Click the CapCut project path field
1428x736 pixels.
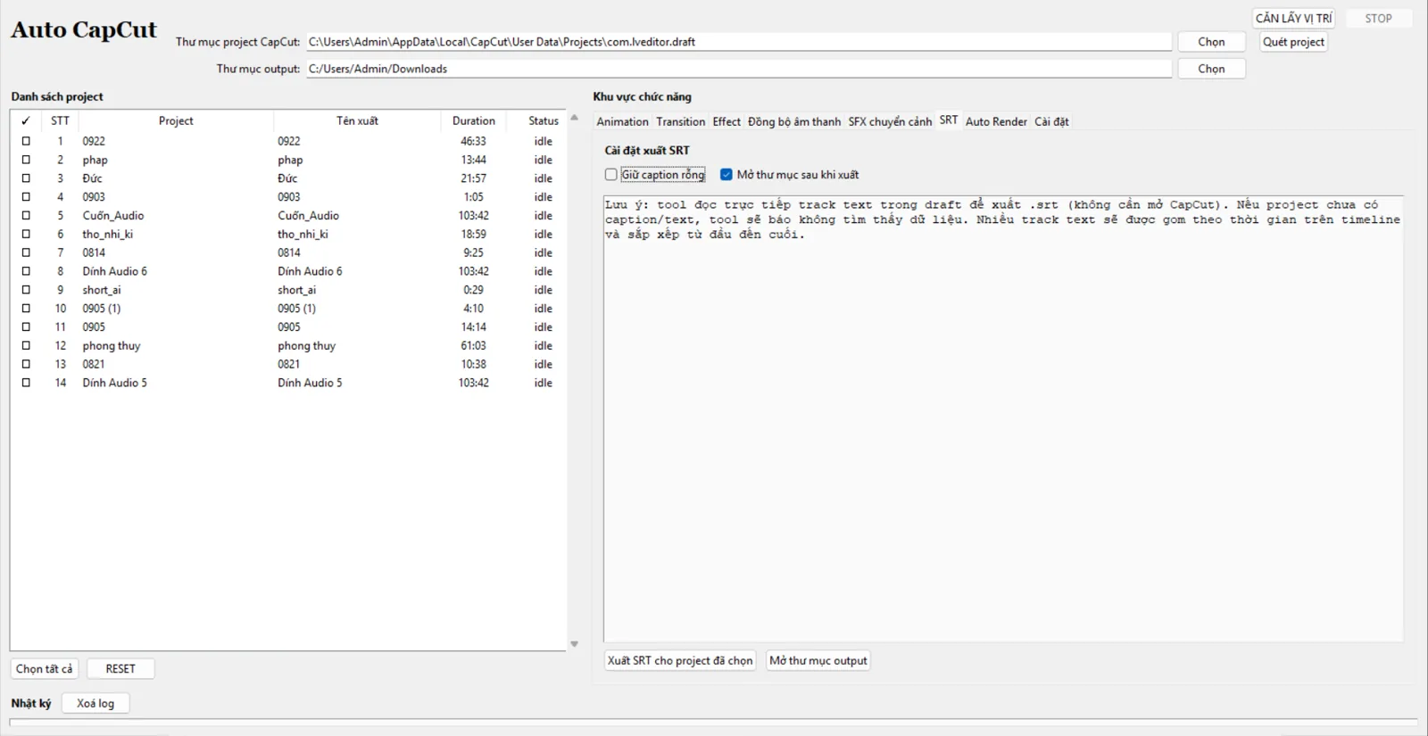click(739, 42)
